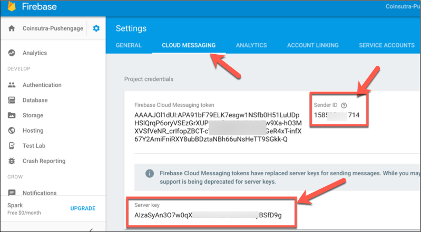Open Notifications in sidebar
Viewport: 421px width, 232px height.
tap(40, 193)
